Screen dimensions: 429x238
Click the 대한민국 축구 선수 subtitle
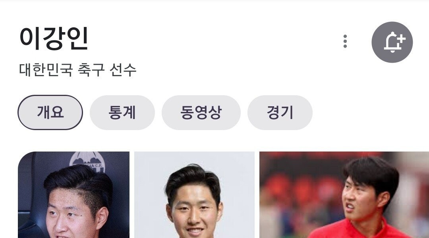pos(78,70)
